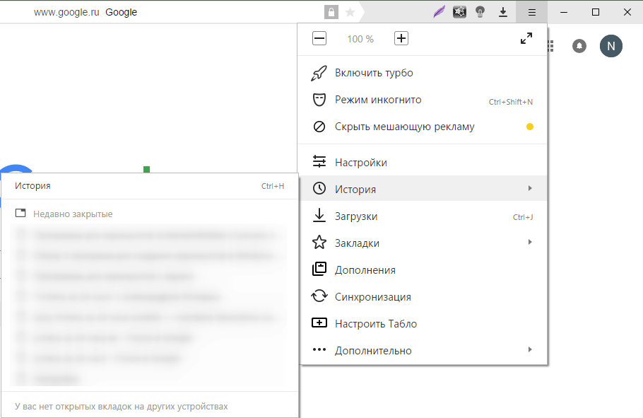The width and height of the screenshot is (643, 418).
Task: Zoom in with the plus button
Action: [x=401, y=39]
